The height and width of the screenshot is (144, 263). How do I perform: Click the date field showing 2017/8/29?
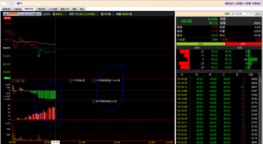238,14
